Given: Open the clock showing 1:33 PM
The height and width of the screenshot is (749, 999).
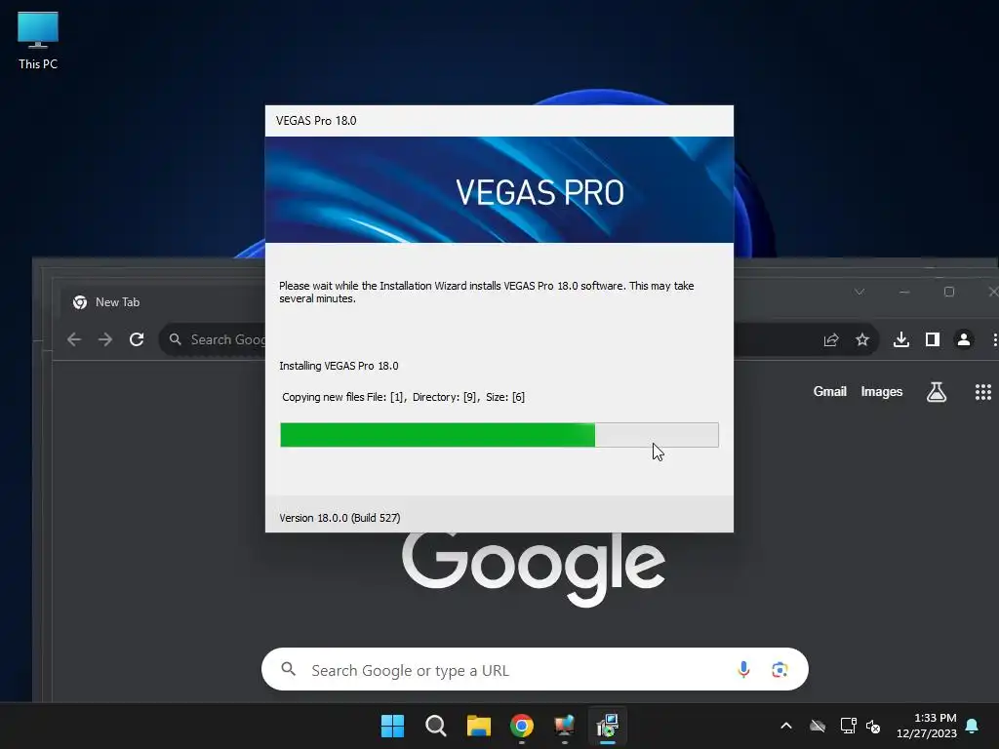Looking at the screenshot, I should pyautogui.click(x=927, y=726).
